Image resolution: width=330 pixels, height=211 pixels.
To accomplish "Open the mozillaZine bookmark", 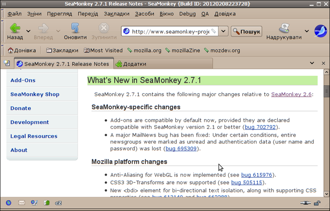I will 182,50.
